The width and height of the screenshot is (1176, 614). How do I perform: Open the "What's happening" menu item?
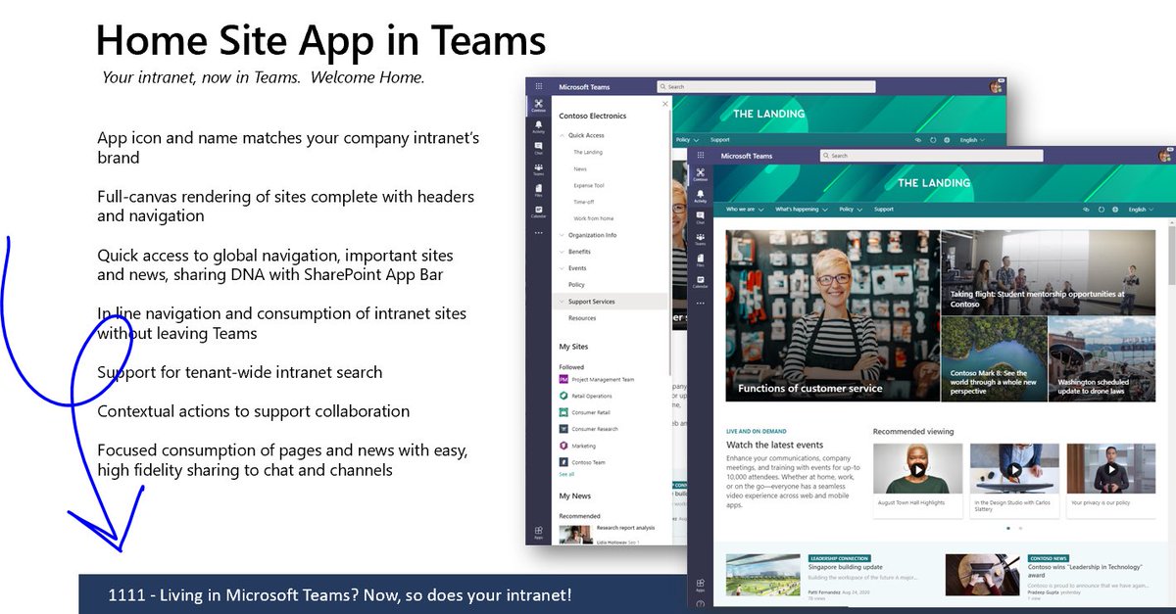(x=799, y=210)
